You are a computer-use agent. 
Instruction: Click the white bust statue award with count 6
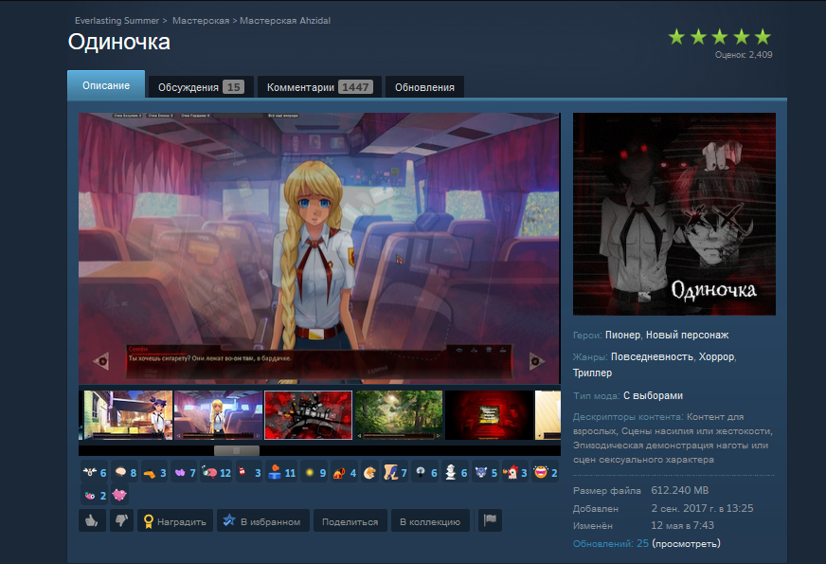click(456, 472)
